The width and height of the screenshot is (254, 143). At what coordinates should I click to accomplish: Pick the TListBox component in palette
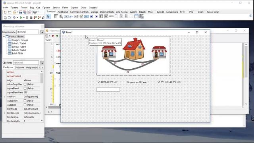(101, 16)
